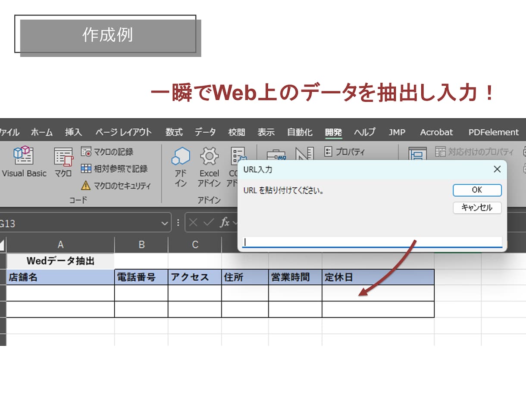Select the 営業時間 header cell
Image resolution: width=526 pixels, height=394 pixels.
point(295,277)
